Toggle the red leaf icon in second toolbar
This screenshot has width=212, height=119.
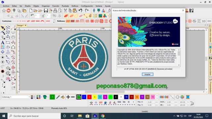(66, 16)
